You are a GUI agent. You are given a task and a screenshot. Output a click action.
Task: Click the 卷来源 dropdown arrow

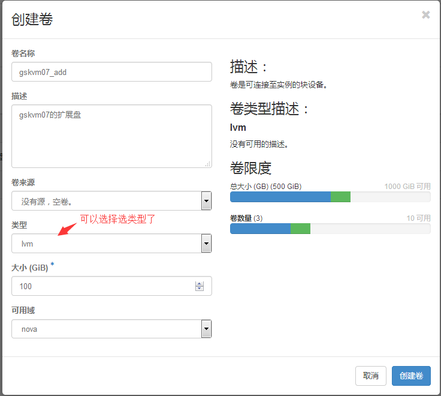pyautogui.click(x=206, y=201)
